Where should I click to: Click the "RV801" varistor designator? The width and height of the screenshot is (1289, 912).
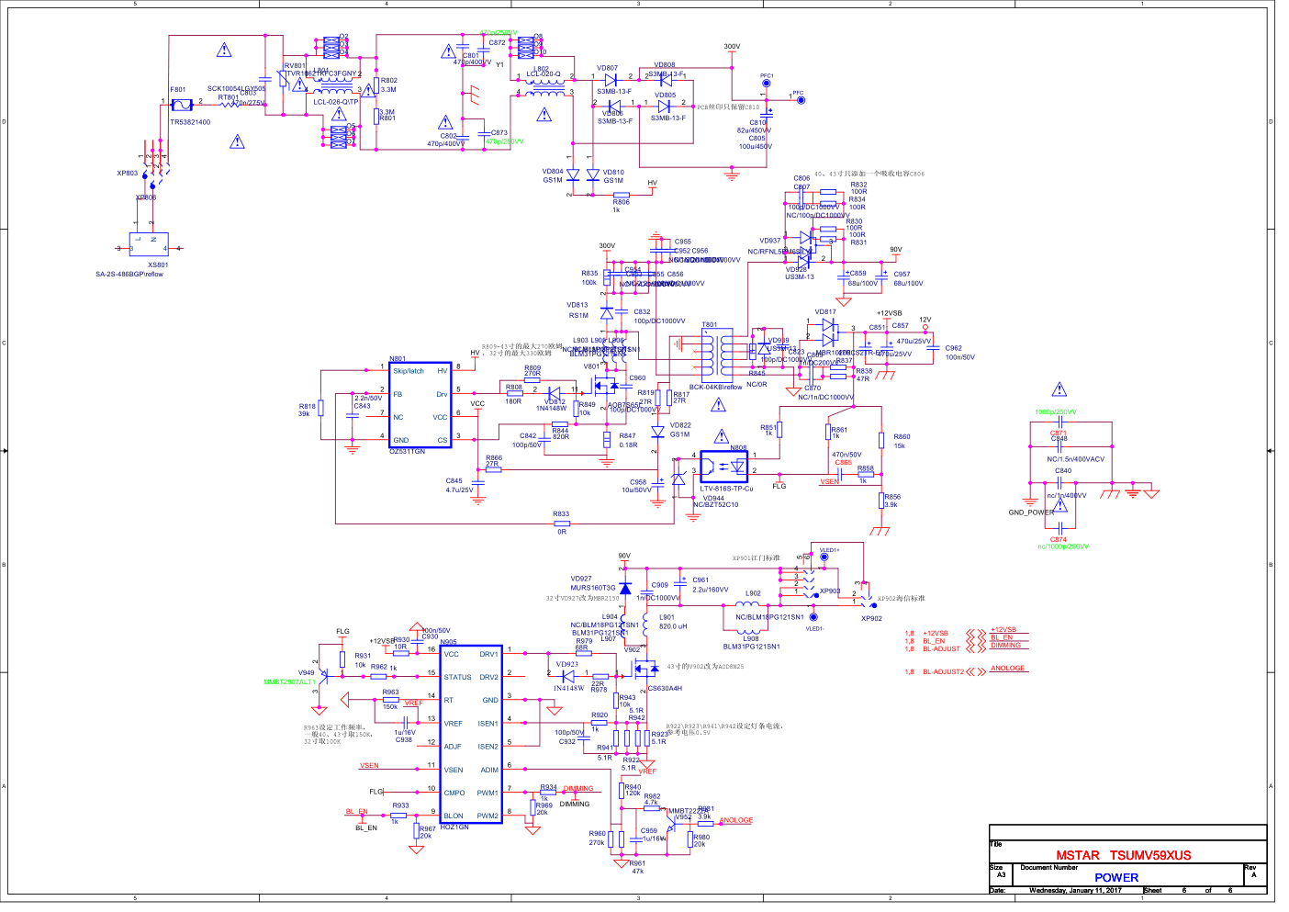point(295,66)
